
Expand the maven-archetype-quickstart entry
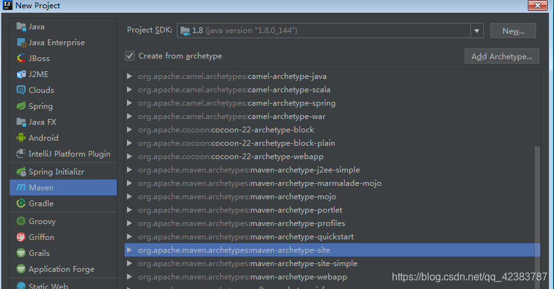point(130,237)
